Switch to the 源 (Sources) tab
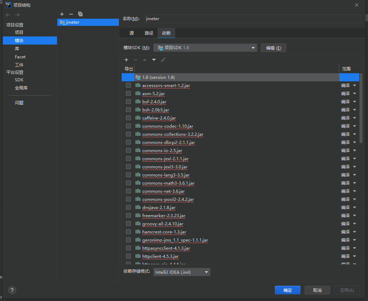Viewport: 368px width, 301px height. (x=132, y=33)
